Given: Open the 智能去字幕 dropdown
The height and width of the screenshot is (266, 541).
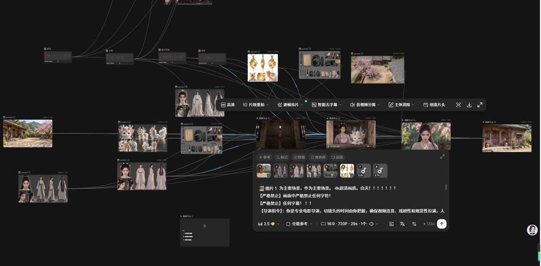Looking at the screenshot, I should tap(326, 105).
